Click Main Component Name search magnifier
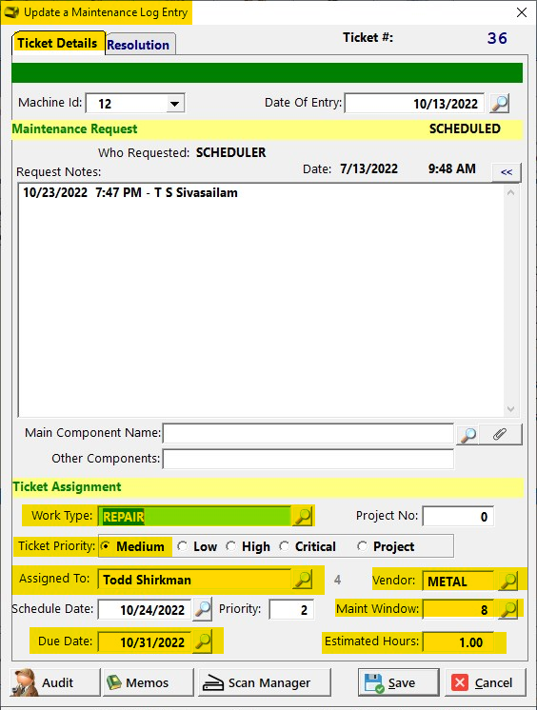537x710 pixels. (x=467, y=435)
